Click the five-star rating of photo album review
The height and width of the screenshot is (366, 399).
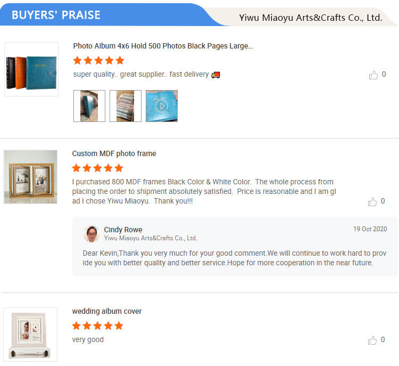tap(98, 61)
